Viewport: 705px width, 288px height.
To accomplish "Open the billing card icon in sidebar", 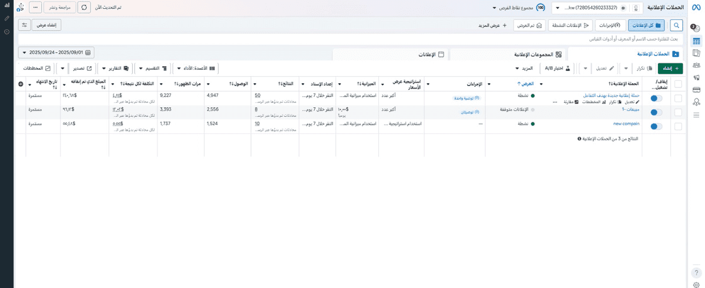I will (696, 90).
